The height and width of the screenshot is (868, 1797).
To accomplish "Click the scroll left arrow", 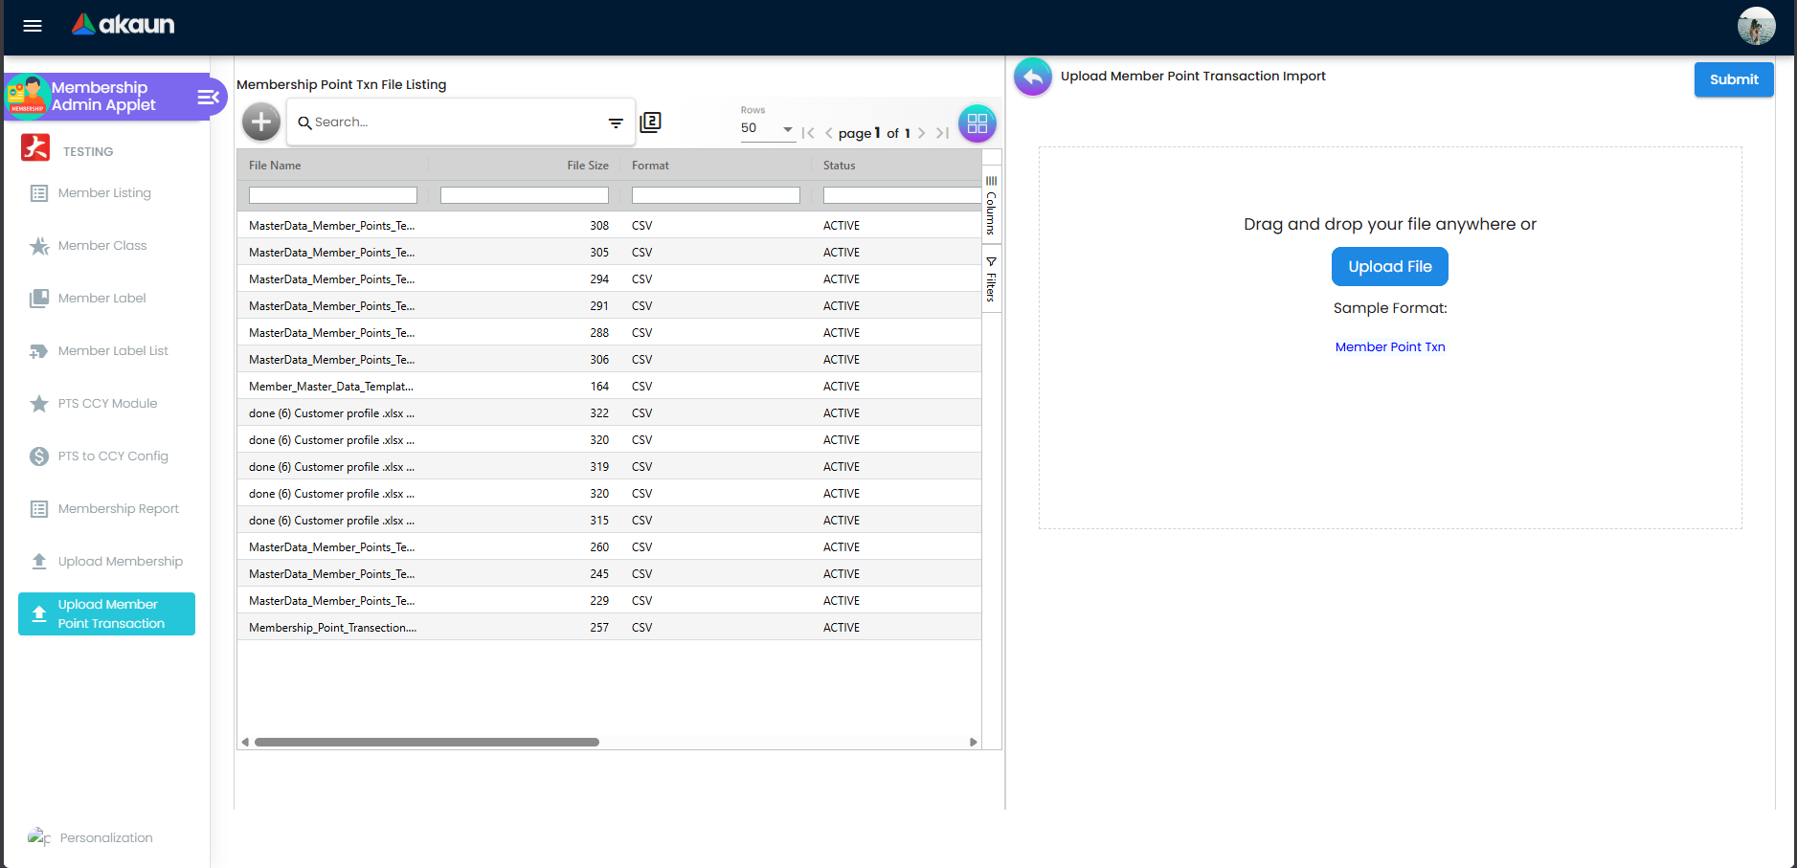I will click(x=245, y=742).
